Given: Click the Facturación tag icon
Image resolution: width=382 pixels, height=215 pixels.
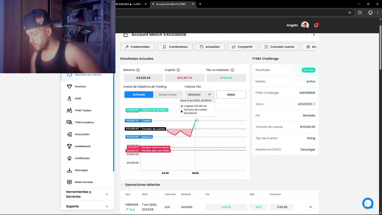Looking at the screenshot, I should tap(69, 134).
